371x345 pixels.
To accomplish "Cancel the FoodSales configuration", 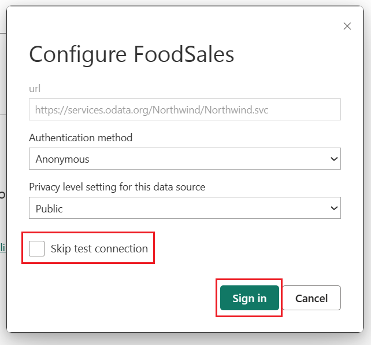I will point(311,298).
